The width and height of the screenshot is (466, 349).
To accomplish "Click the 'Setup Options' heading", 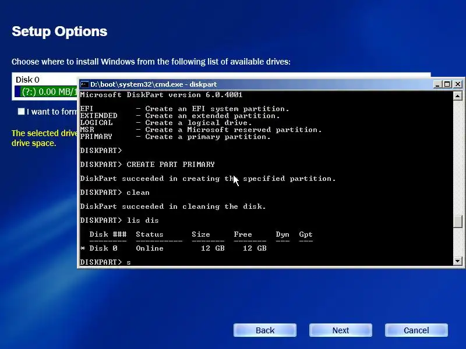I will point(59,31).
